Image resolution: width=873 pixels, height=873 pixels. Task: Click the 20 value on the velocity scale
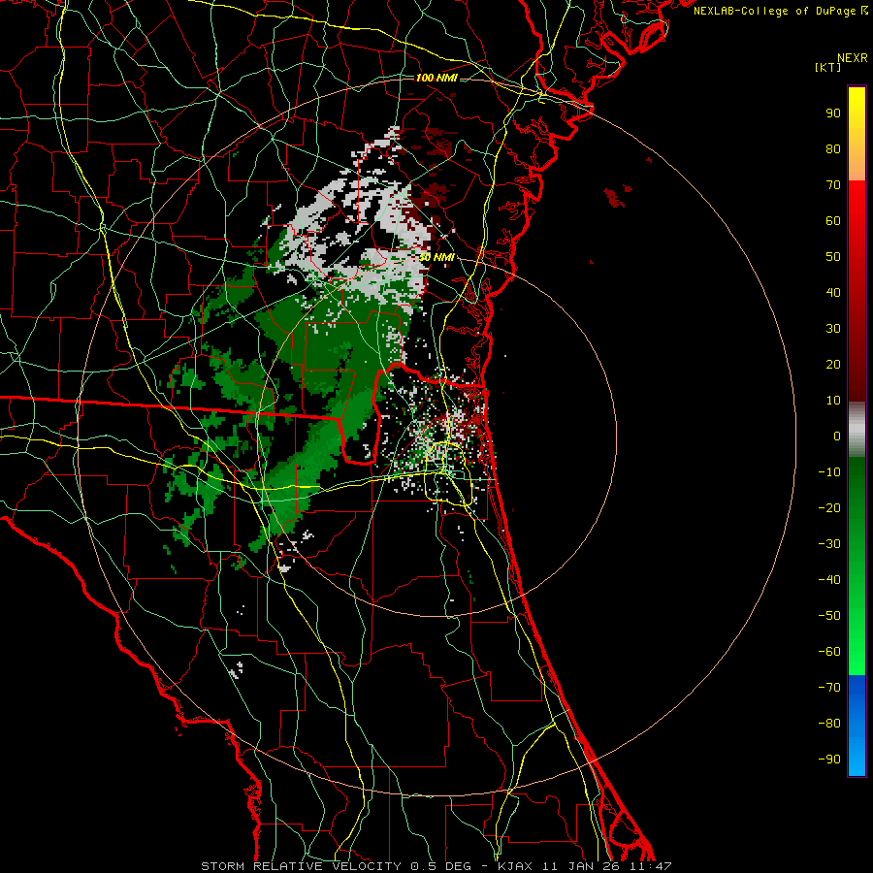[833, 364]
